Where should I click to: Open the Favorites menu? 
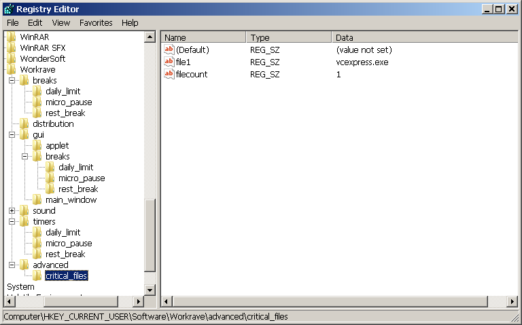pyautogui.click(x=96, y=22)
